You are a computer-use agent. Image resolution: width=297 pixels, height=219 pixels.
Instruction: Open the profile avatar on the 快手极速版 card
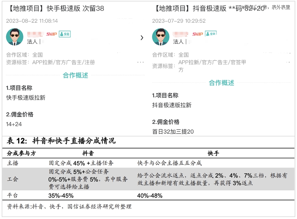point(15,37)
